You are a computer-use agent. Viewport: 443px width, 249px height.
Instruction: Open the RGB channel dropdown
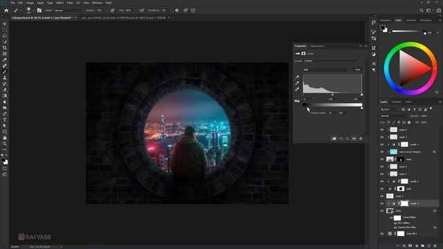coord(326,69)
